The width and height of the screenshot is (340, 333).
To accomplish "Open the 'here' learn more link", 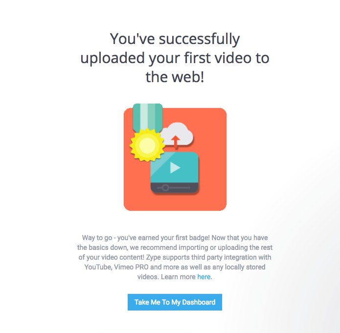I will coord(204,277).
